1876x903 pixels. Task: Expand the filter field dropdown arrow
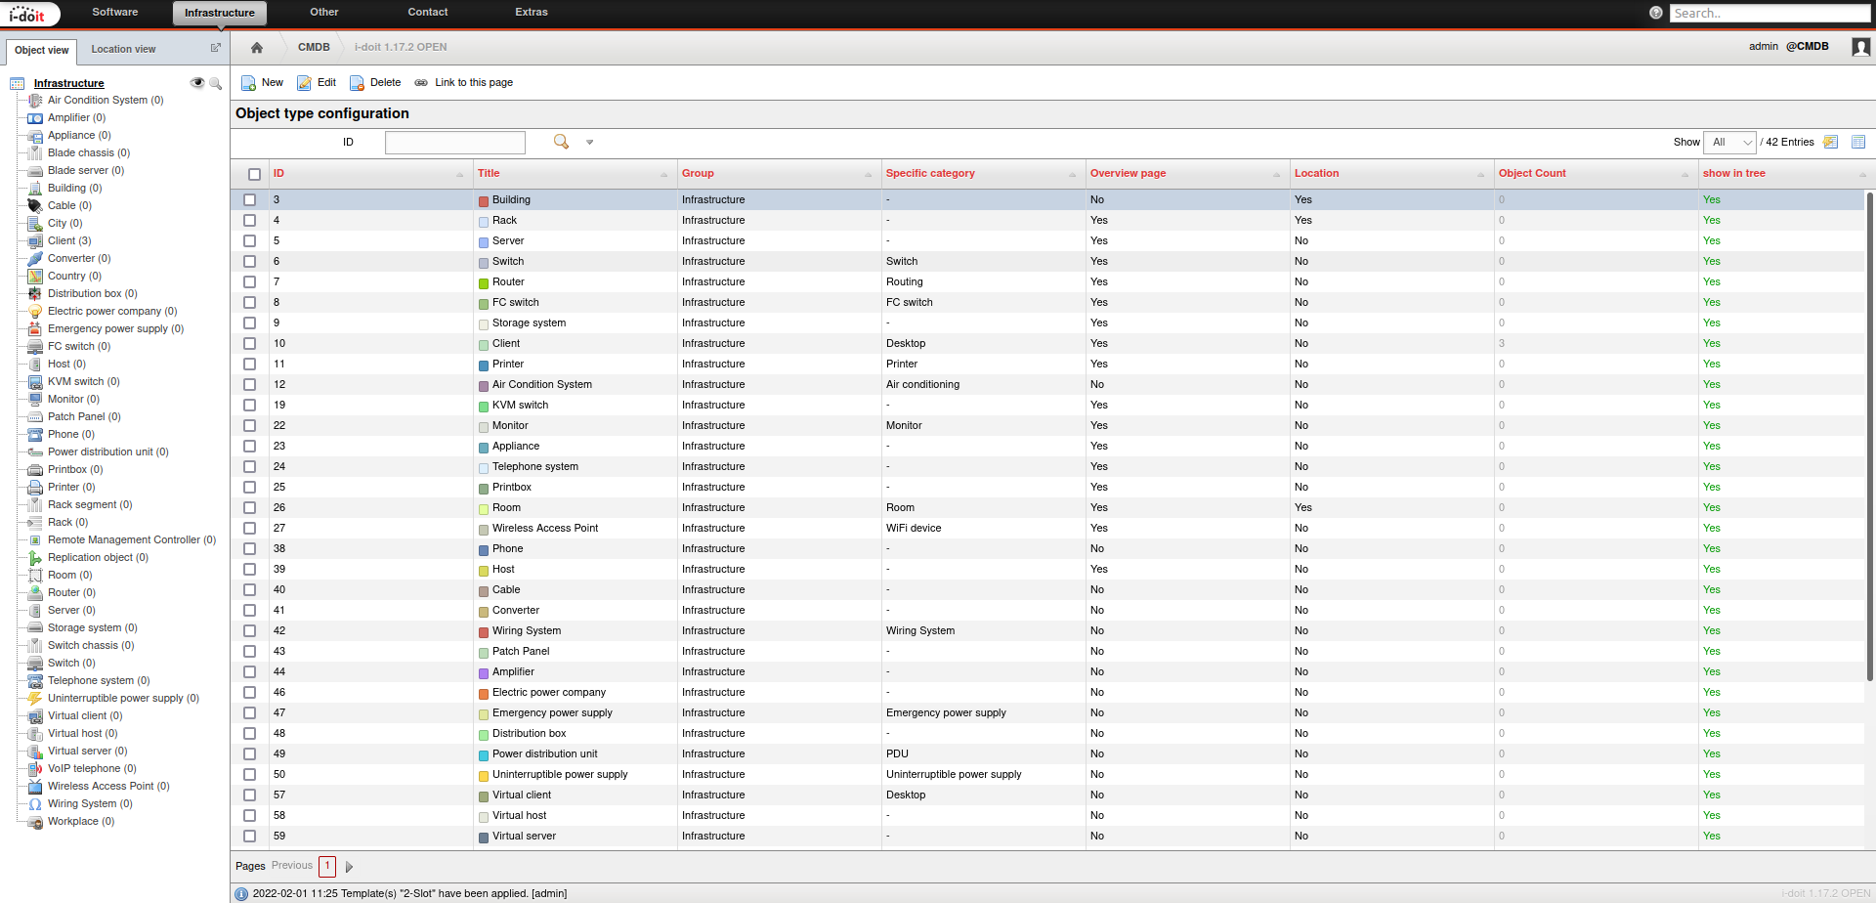589,143
